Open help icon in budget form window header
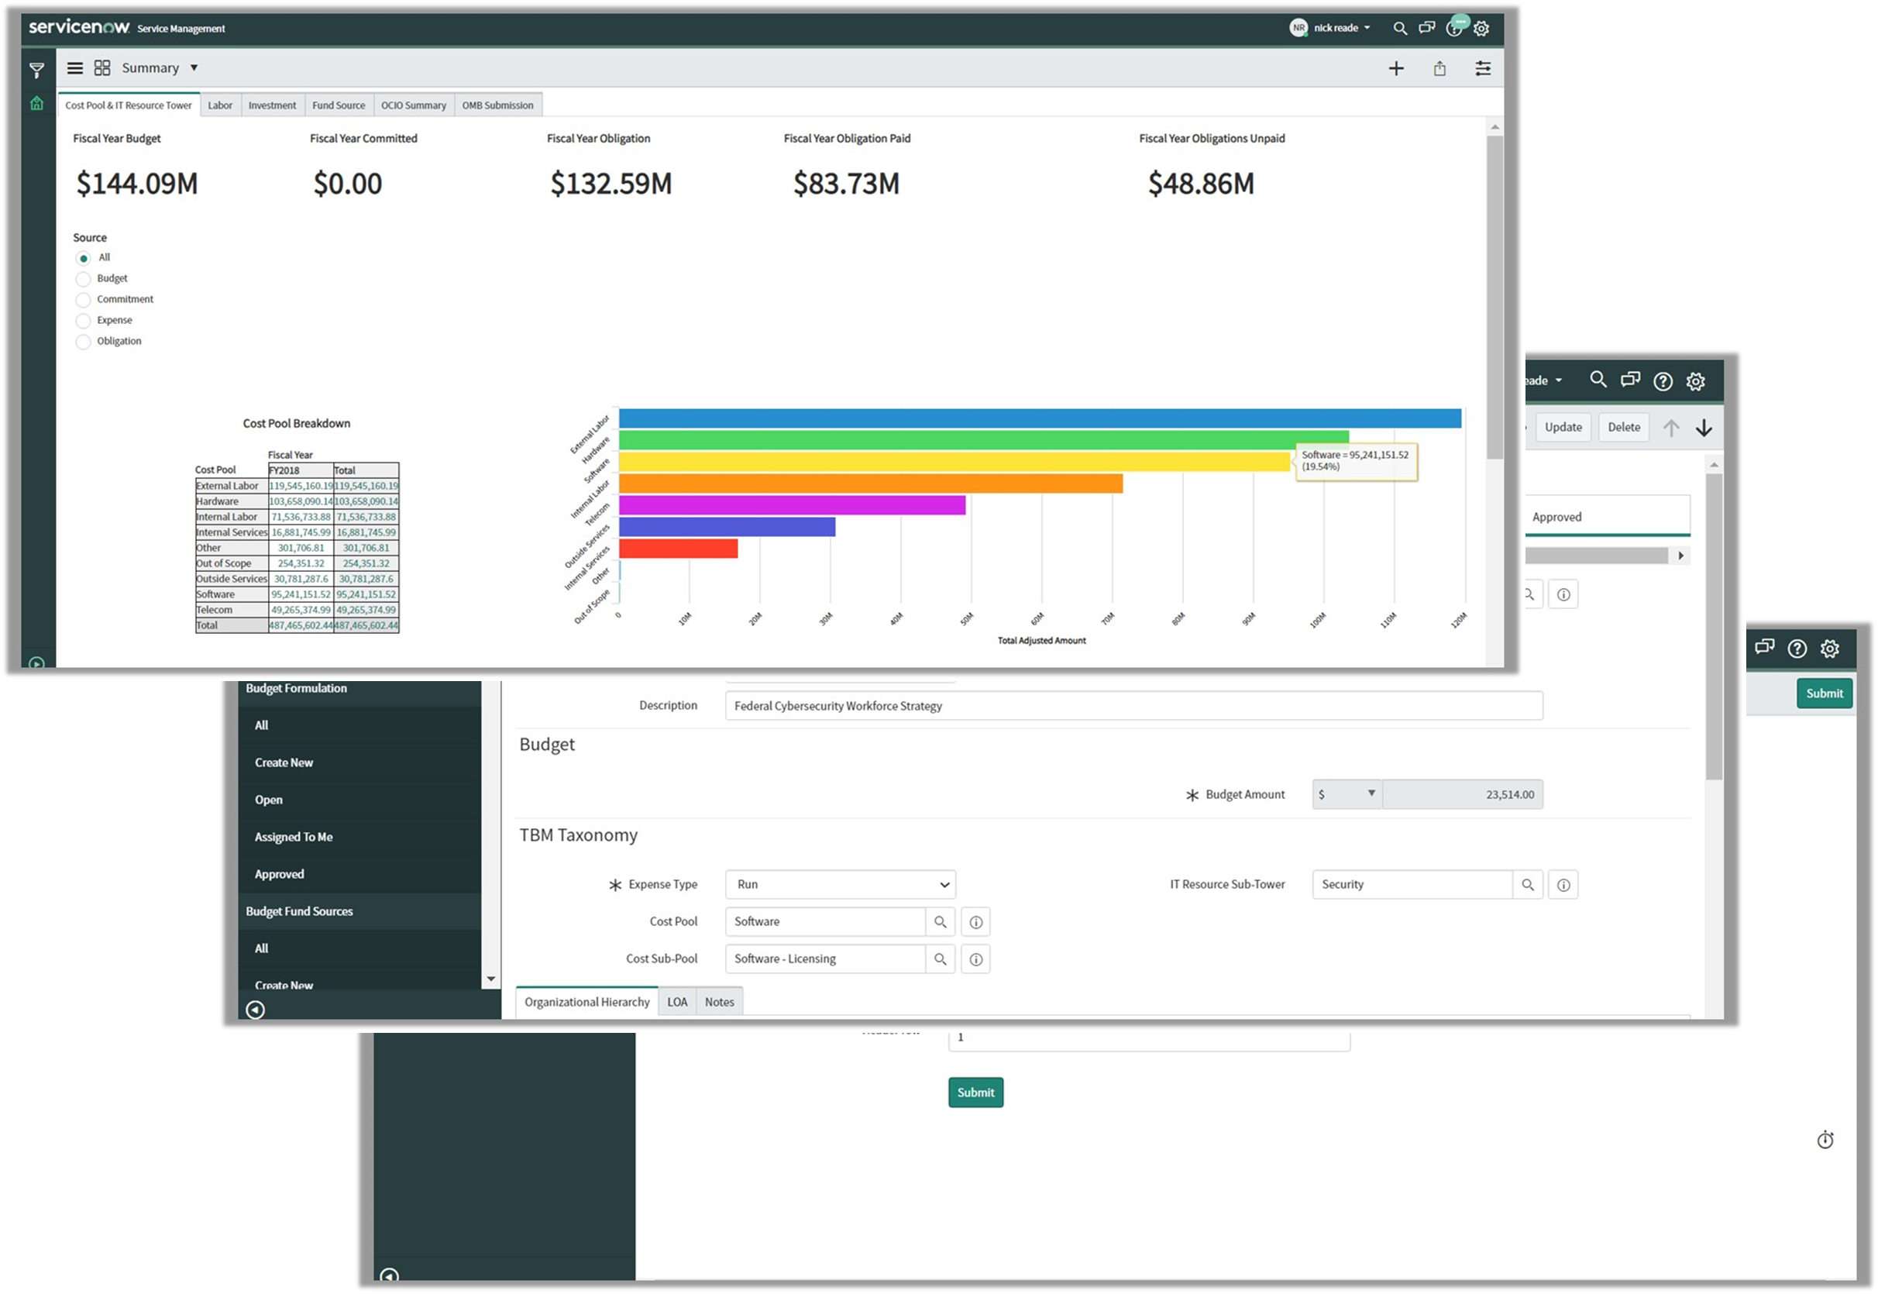The height and width of the screenshot is (1294, 1878). 1663,381
